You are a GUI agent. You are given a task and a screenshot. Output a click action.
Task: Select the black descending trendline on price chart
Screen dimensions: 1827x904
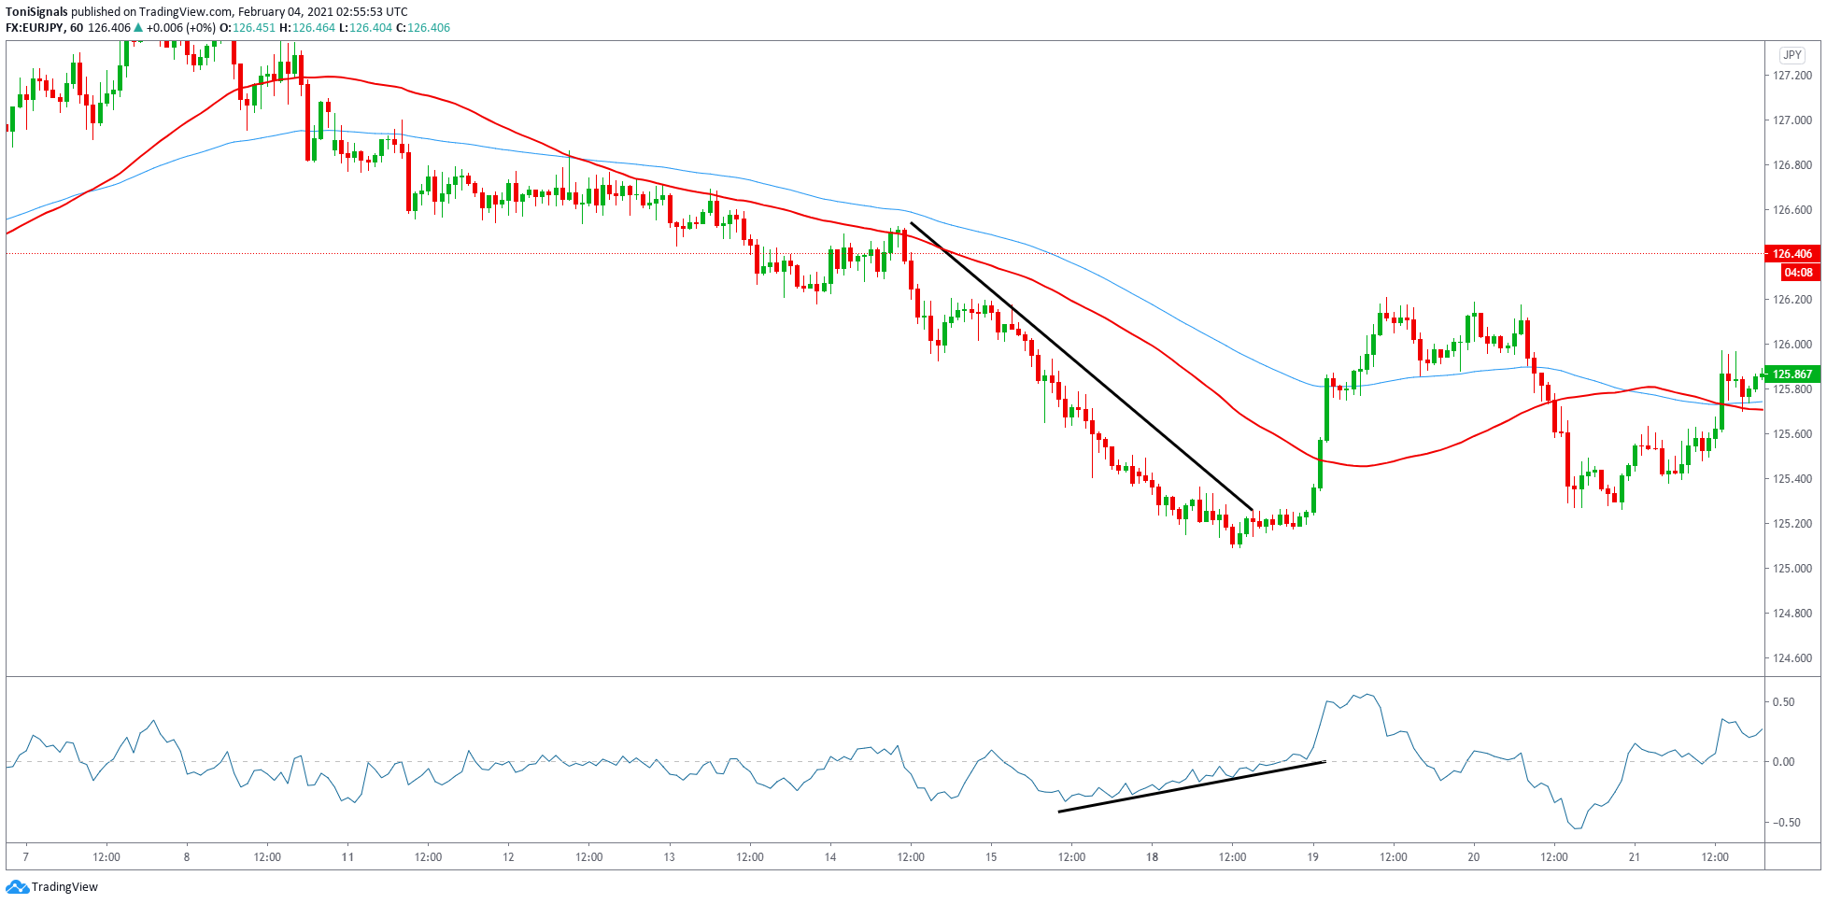coord(1081,366)
